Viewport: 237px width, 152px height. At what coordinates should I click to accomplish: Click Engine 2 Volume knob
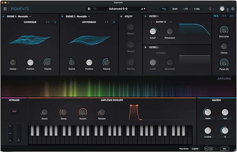coord(107,62)
